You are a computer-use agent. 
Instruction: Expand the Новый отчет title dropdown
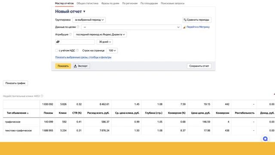[x=70, y=12]
